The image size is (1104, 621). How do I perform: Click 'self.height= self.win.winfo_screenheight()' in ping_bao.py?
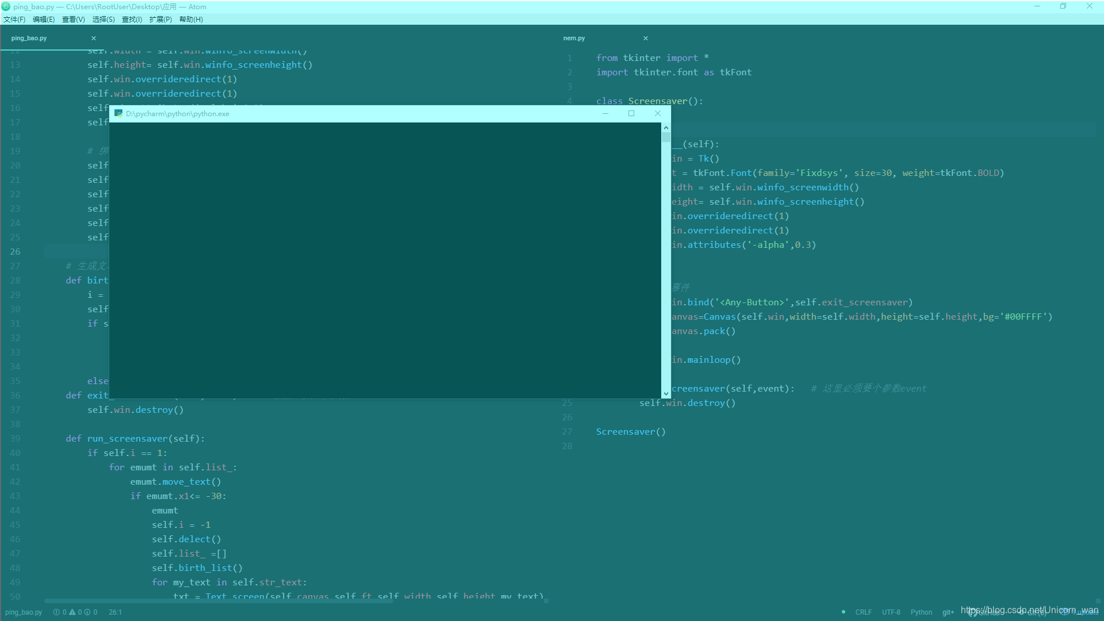click(x=200, y=65)
